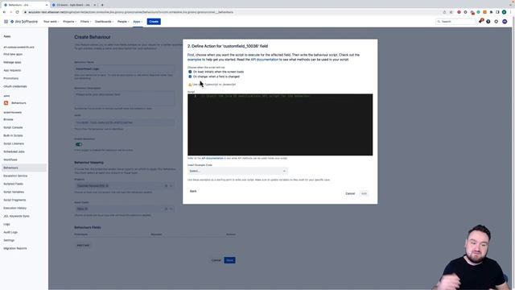Click the Add button in the dialog
515x290 pixels.
[364, 193]
